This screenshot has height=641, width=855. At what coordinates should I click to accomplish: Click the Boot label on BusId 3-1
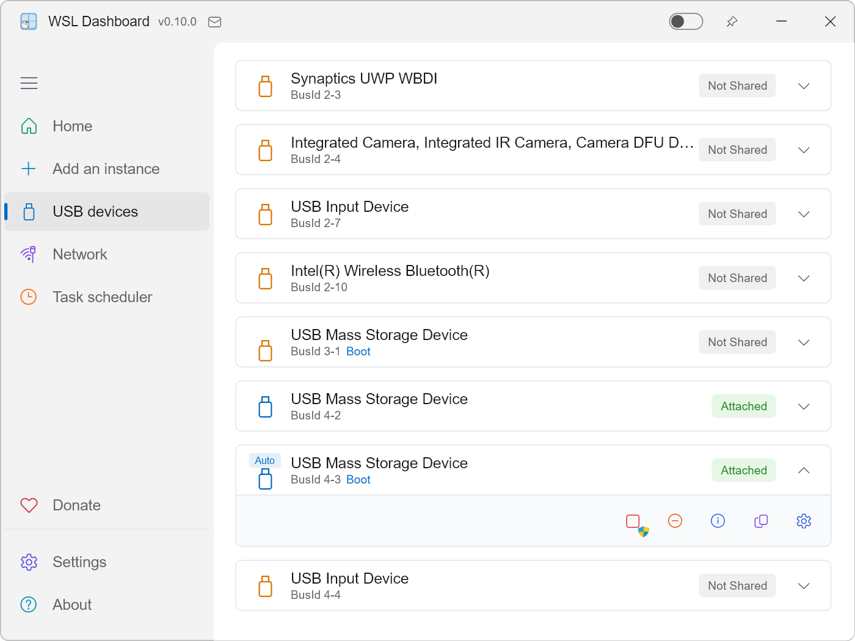[358, 352]
